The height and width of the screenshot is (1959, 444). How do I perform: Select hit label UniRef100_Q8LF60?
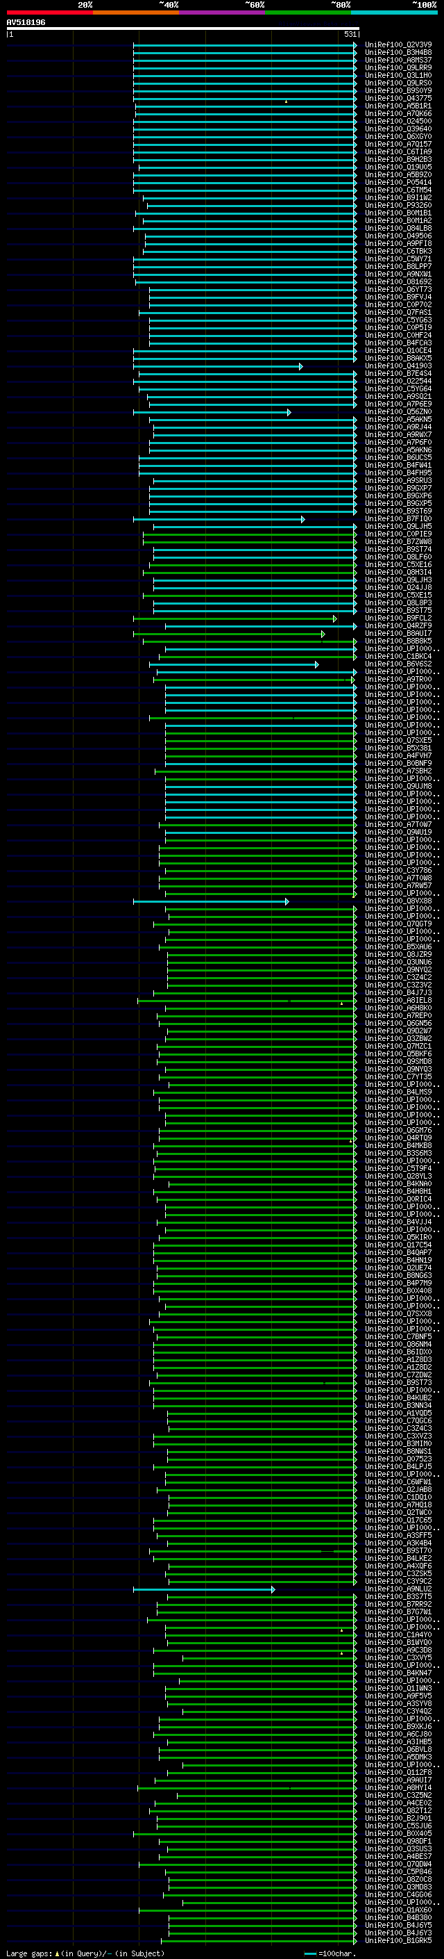tap(398, 557)
